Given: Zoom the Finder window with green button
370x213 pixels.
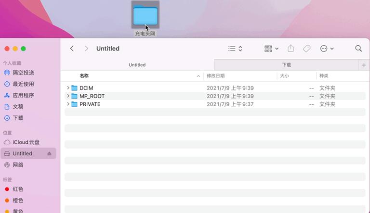Looking at the screenshot, I should point(23,49).
